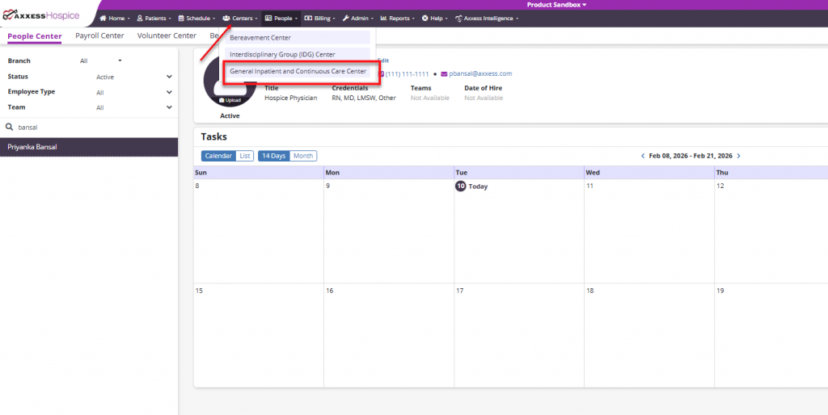
Task: Go to next date range arrow
Action: [739, 156]
